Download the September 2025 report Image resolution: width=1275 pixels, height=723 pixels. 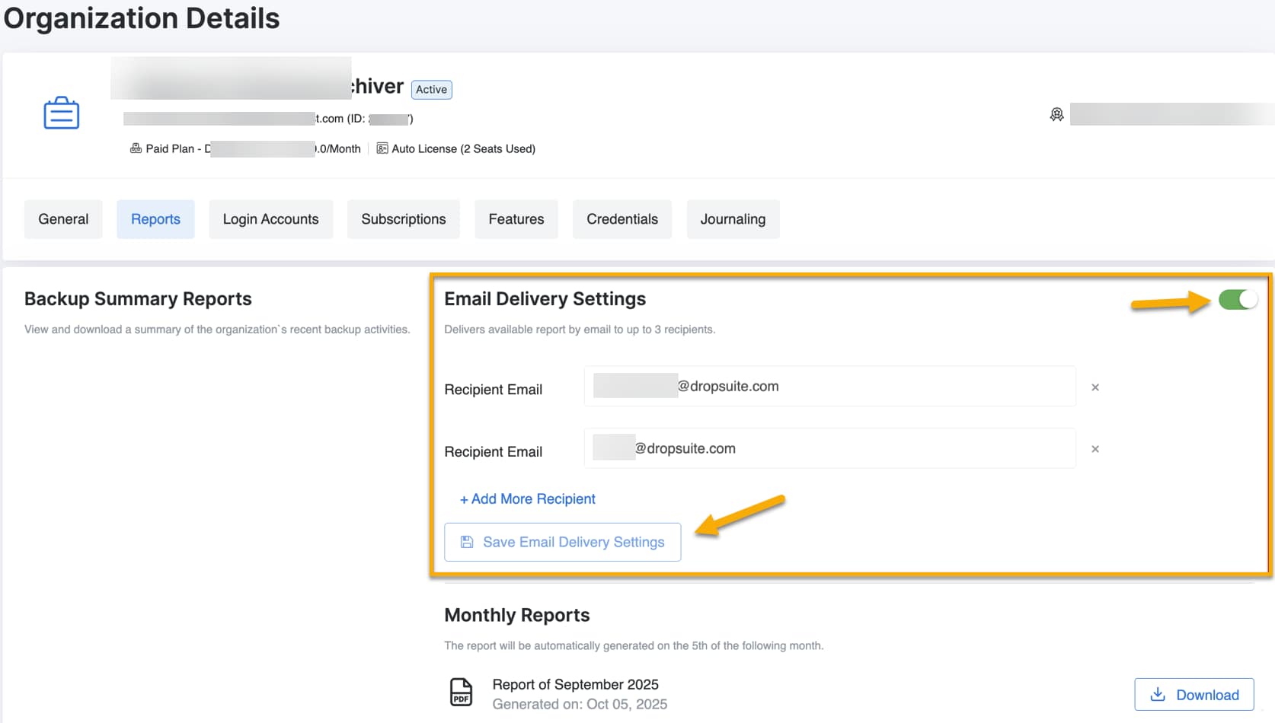click(x=1194, y=695)
